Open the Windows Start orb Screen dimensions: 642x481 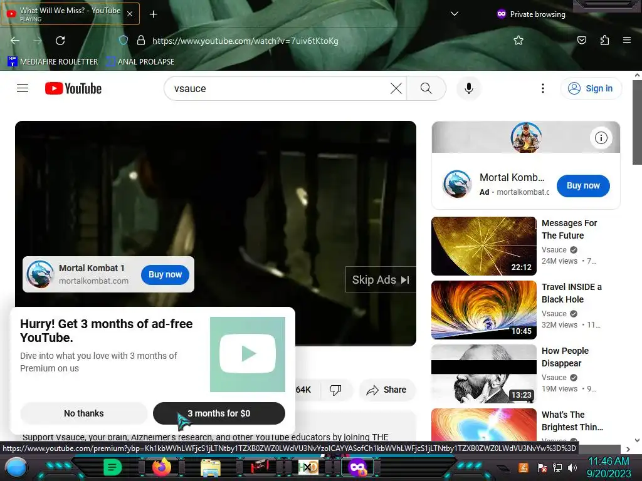(x=16, y=467)
